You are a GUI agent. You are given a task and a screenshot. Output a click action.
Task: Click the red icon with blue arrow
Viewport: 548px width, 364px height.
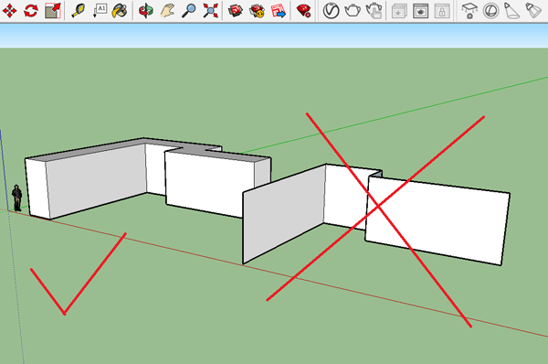(279, 11)
